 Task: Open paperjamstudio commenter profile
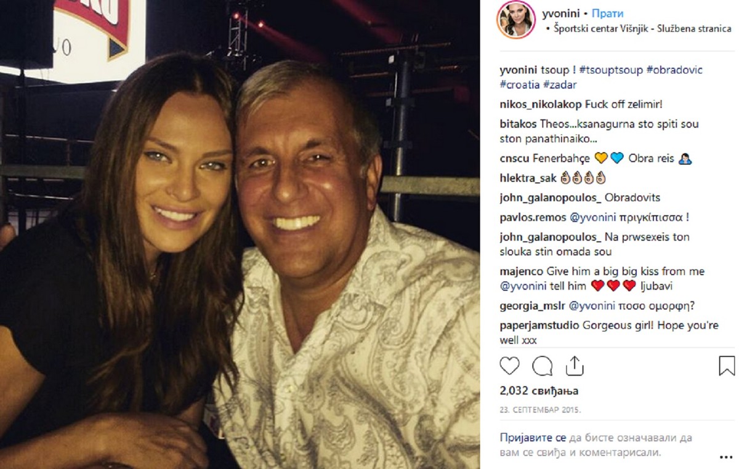click(539, 326)
